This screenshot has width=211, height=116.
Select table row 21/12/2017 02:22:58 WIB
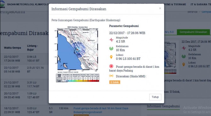(x=25, y=85)
